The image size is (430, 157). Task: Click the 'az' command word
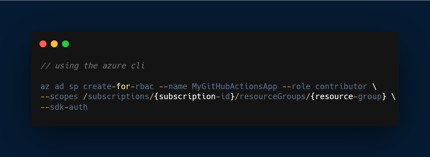[x=45, y=86]
